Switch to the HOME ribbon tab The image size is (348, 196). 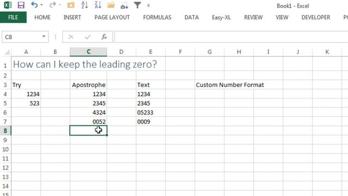click(42, 17)
